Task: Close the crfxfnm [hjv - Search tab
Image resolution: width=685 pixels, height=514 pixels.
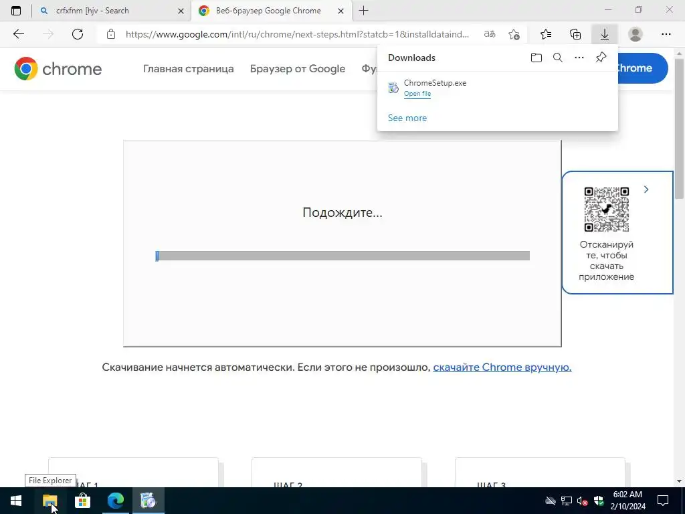Action: click(x=181, y=11)
